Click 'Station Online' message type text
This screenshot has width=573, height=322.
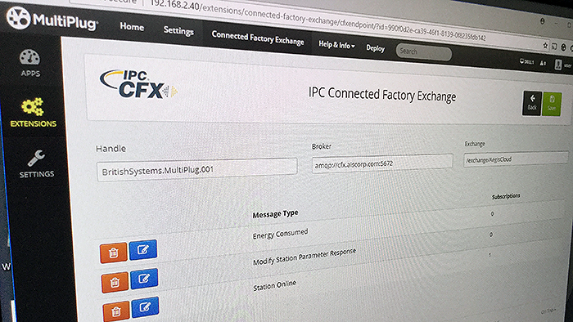[x=274, y=285]
